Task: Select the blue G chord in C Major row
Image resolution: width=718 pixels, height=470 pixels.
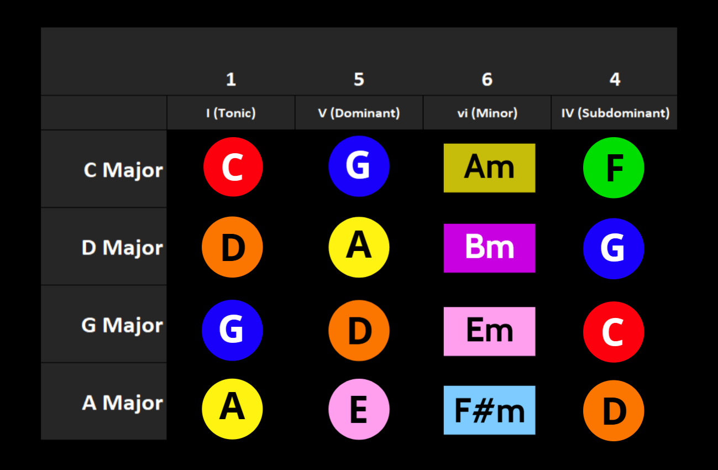Action: coord(359,166)
